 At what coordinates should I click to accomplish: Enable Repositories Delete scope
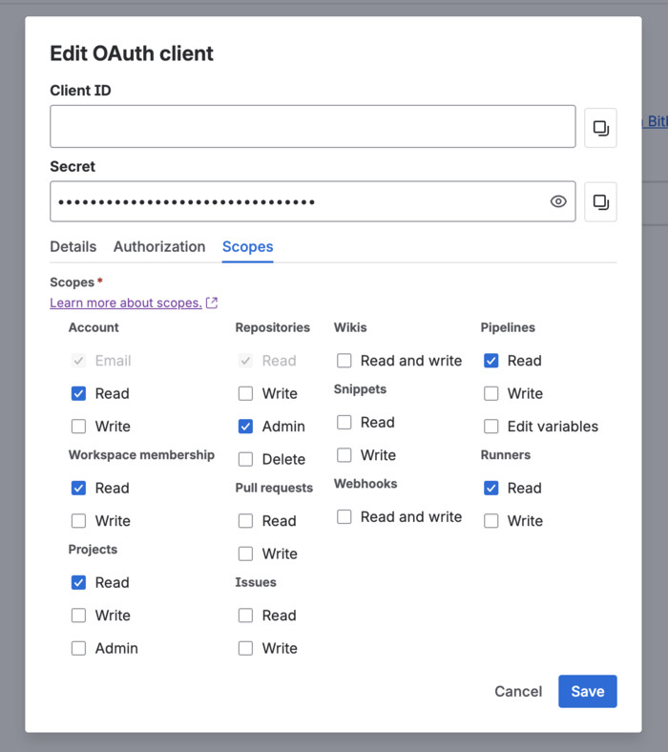245,459
